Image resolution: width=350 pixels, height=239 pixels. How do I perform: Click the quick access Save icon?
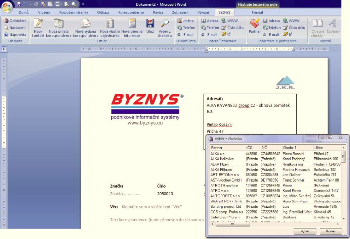[x=19, y=4]
